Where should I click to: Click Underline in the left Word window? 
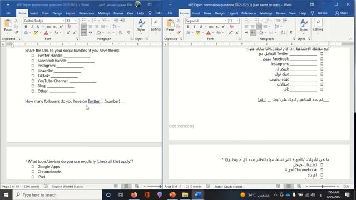click(x=38, y=27)
